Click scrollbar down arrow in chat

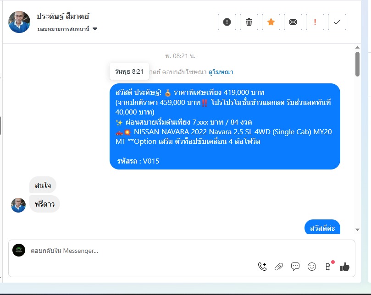point(357,229)
